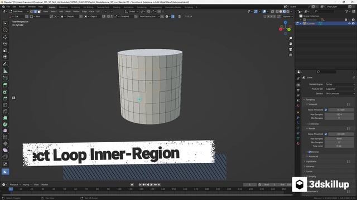Select the Smooth vertices tool
The width and height of the screenshot is (357, 200).
[5, 131]
